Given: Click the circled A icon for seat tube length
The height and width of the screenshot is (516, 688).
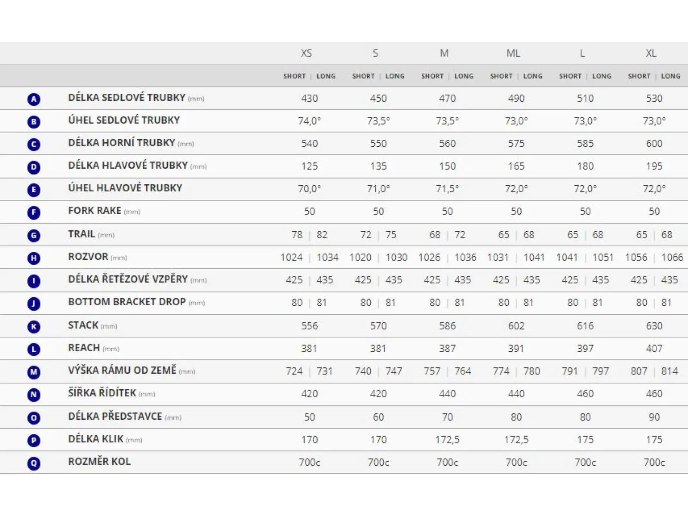Looking at the screenshot, I should click(34, 99).
